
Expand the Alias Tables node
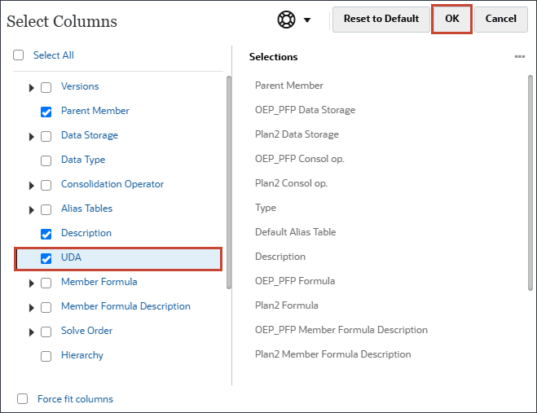[x=32, y=209]
